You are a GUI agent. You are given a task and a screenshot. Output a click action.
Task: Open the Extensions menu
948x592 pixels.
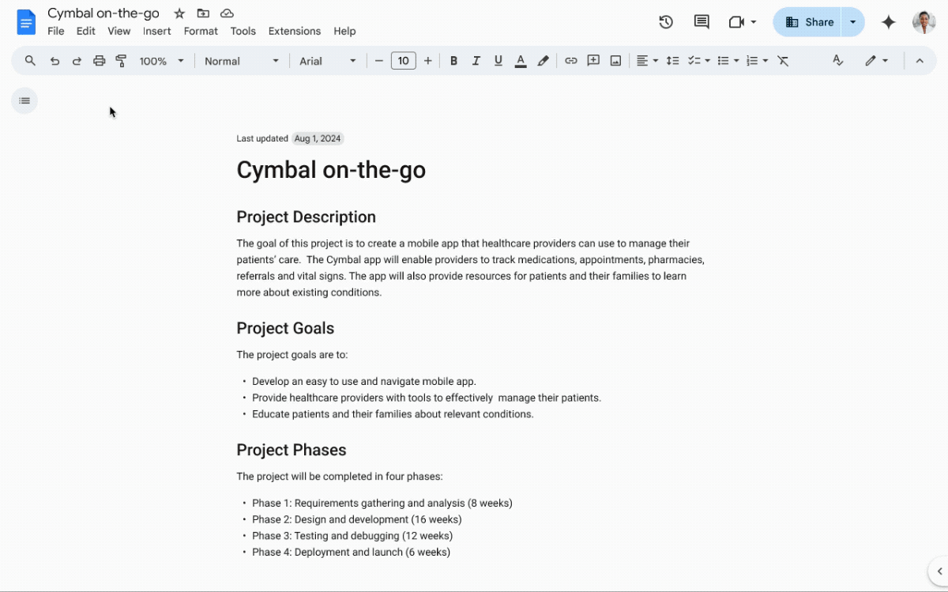(295, 31)
